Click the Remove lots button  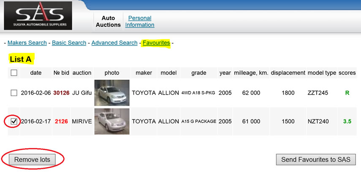point(32,159)
